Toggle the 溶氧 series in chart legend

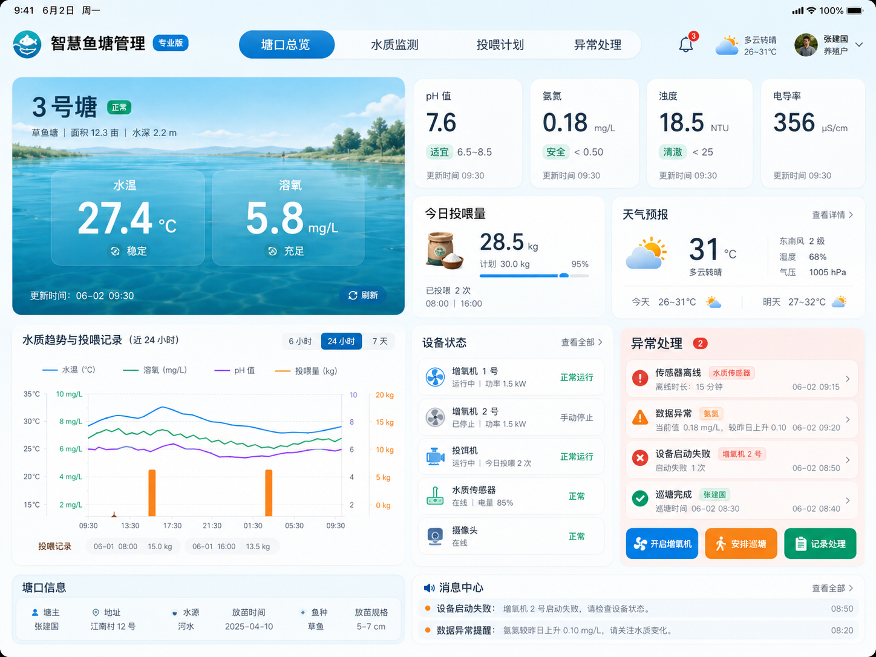(x=155, y=370)
